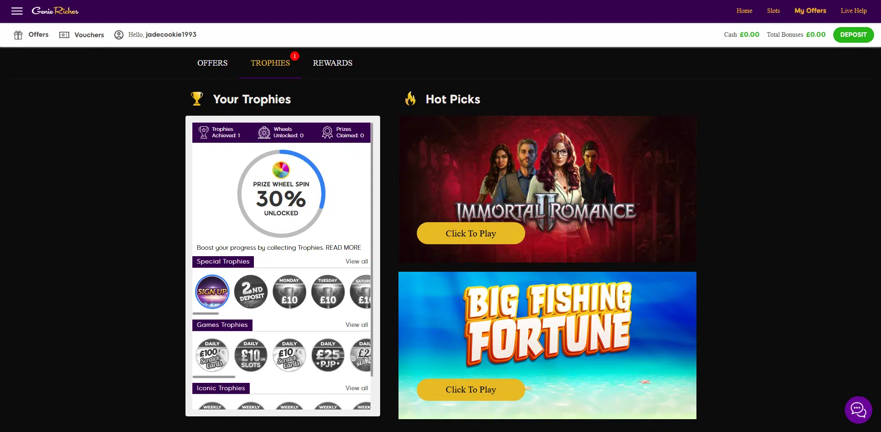
Task: Open the hamburger menu icon
Action: [x=17, y=11]
